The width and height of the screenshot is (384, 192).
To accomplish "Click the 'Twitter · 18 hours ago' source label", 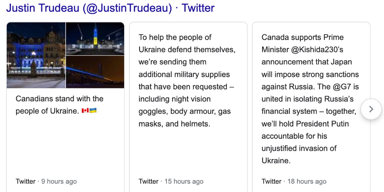I will coord(294,182).
